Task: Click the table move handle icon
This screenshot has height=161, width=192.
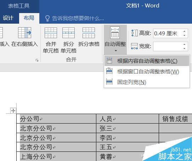Action: [13, 111]
